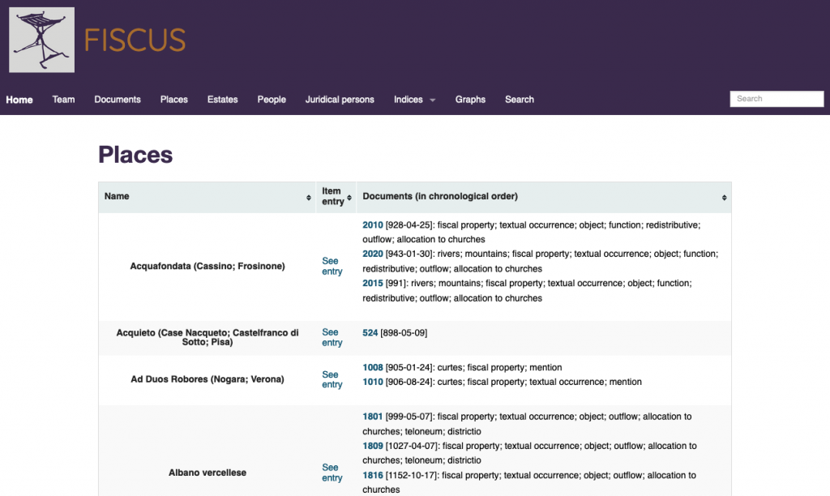Click the FISCUS site title
Image resolution: width=830 pixels, height=496 pixels.
tap(135, 41)
